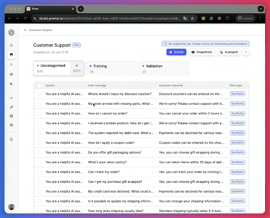
Task: Open the browser tab search dropdown arrow
Action: pyautogui.click(x=261, y=9)
